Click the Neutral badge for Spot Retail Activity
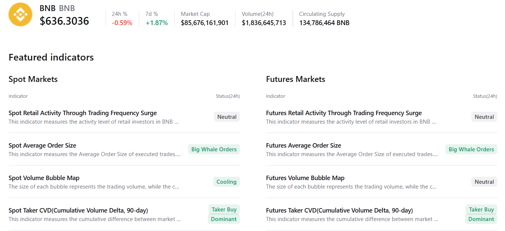Screen dimensions: 505x231 point(227,117)
